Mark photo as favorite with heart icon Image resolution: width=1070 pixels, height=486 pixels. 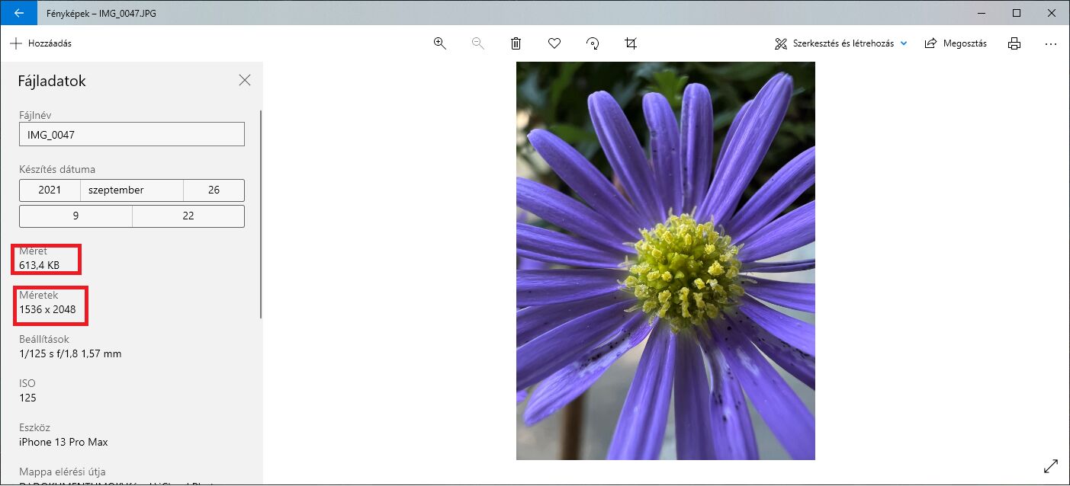(x=554, y=43)
